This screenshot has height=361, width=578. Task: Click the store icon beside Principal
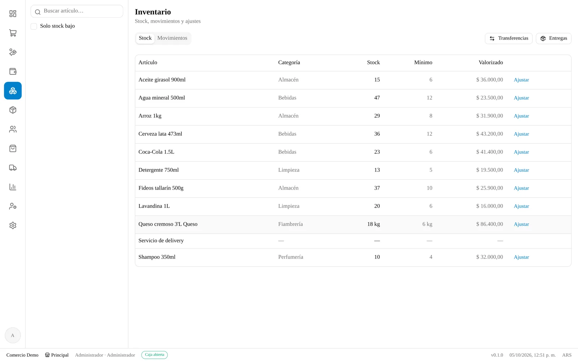pos(47,355)
